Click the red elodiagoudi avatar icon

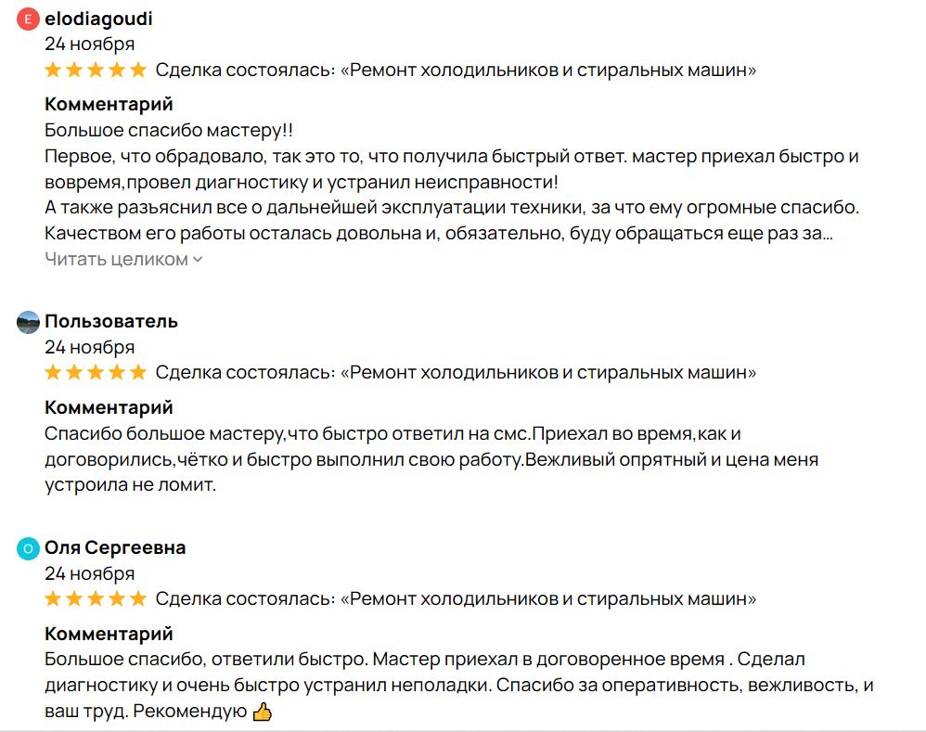click(x=28, y=19)
